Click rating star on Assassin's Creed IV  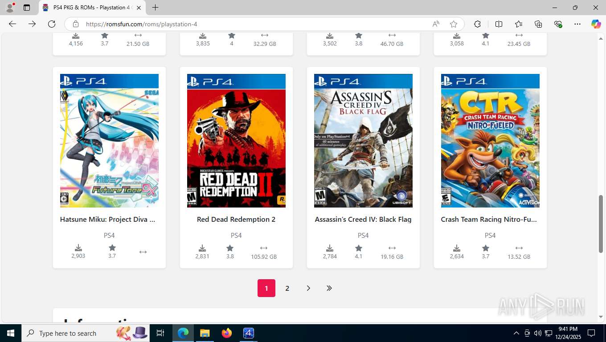[x=359, y=248]
